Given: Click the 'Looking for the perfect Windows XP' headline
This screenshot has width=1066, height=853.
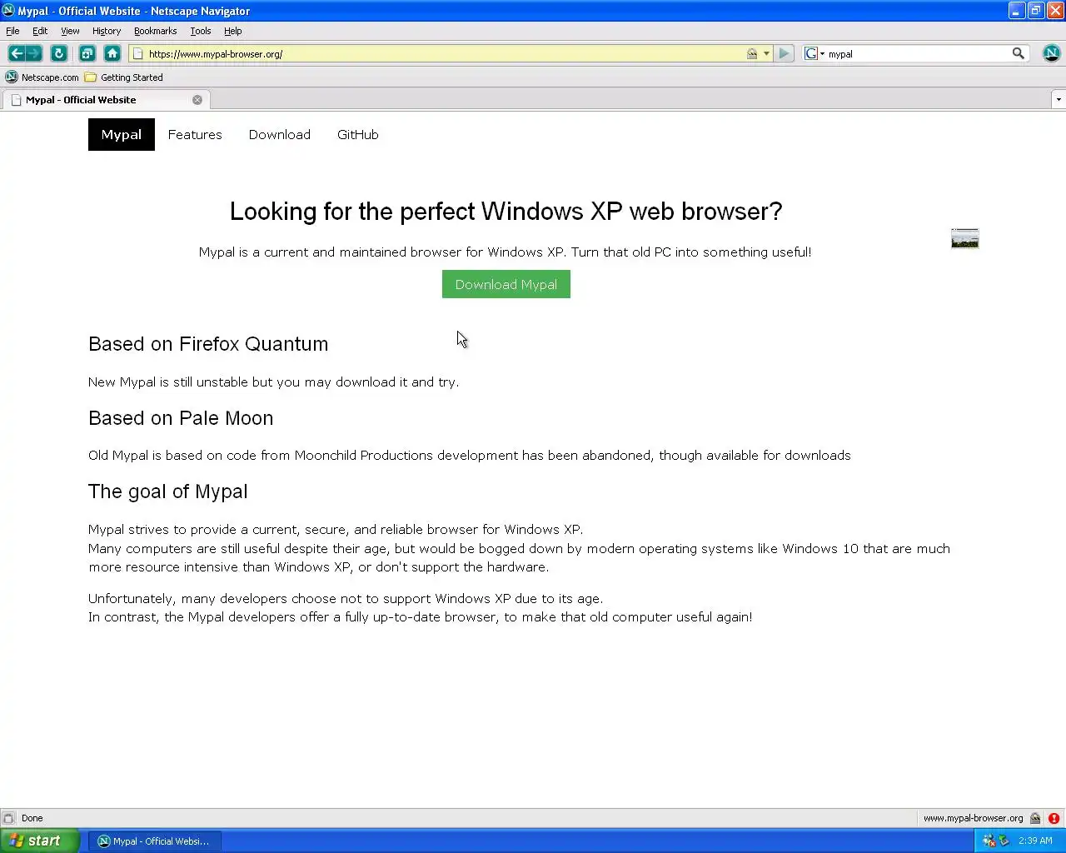Looking at the screenshot, I should [x=506, y=212].
